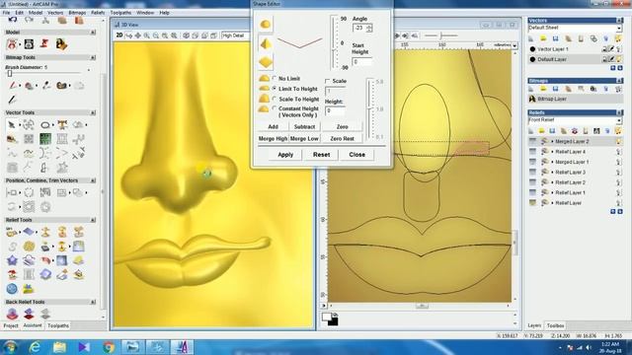
Task: Click the Start Height input field
Action: (x=361, y=62)
